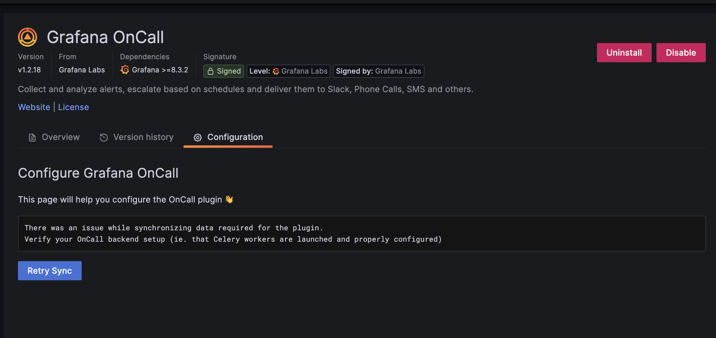This screenshot has width=716, height=338.
Task: Click the lock icon inside the Signed badge
Action: (210, 71)
